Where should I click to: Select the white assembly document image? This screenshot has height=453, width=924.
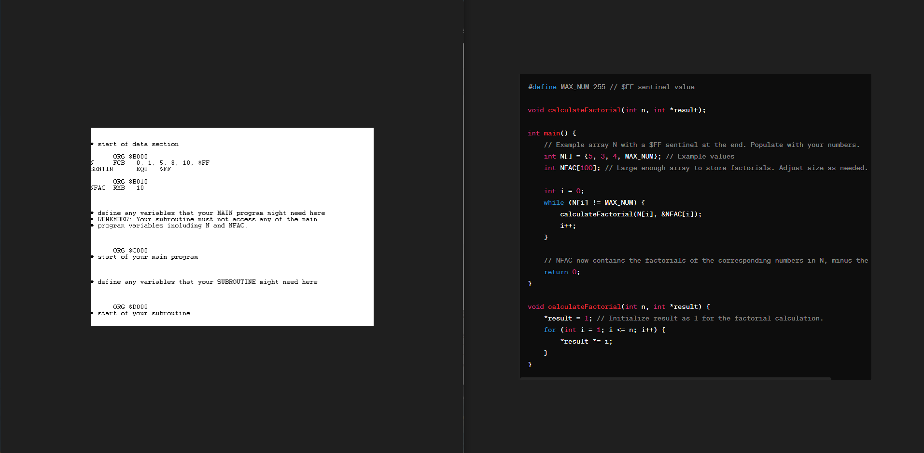232,226
